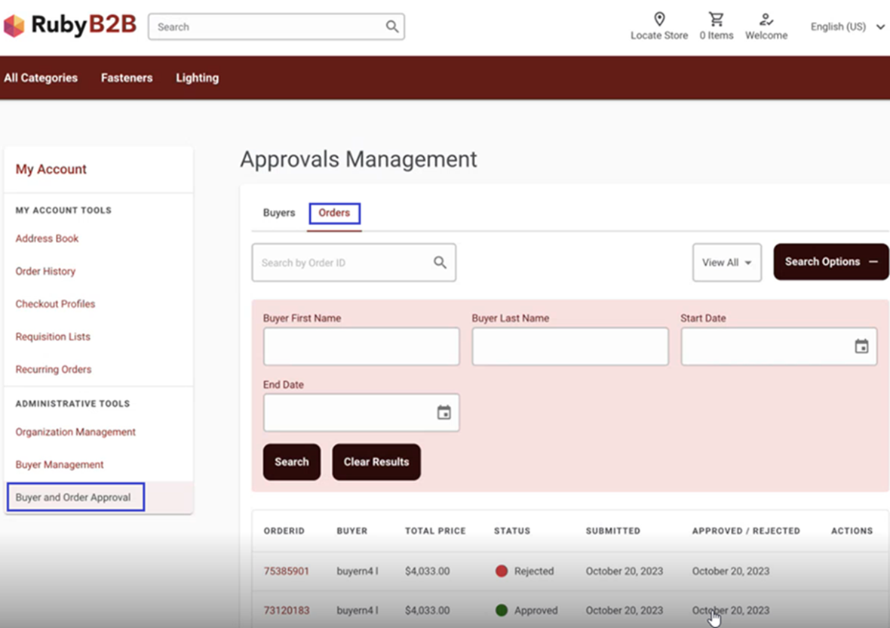
Task: Click the SUBMITTED column header
Action: pyautogui.click(x=613, y=531)
